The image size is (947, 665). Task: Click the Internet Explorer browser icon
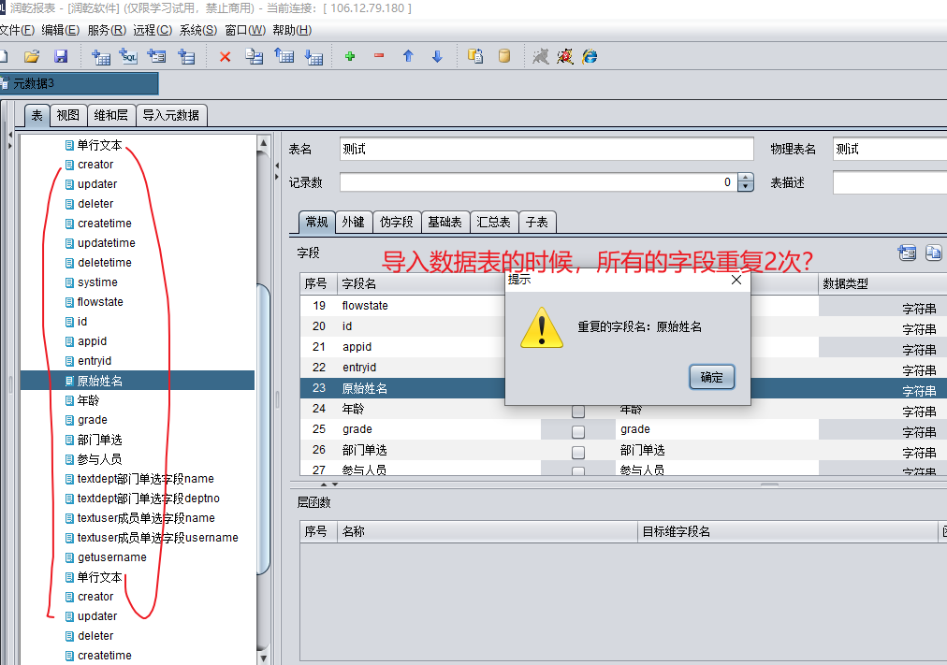point(590,57)
